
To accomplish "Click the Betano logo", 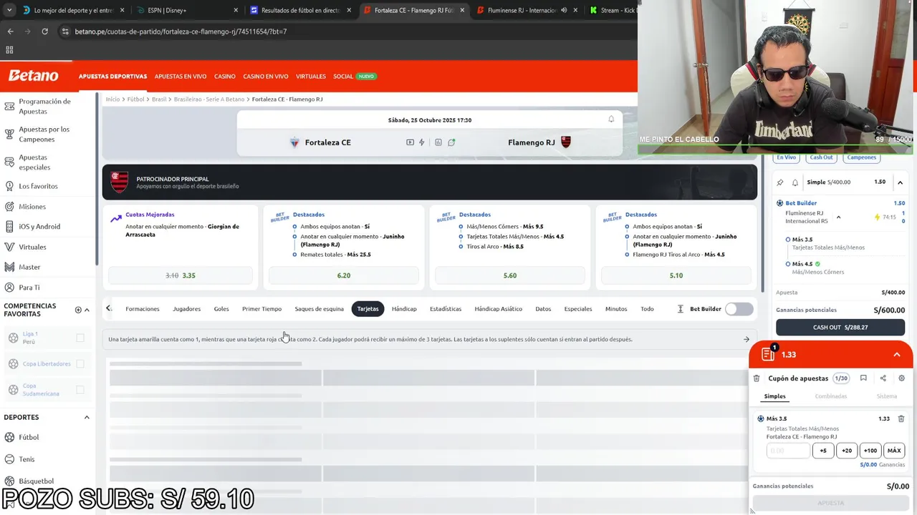I will pos(33,76).
